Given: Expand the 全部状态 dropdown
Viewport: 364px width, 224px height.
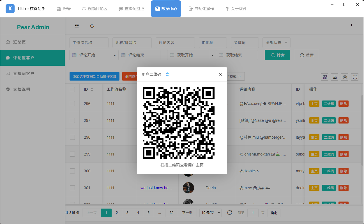Looking at the screenshot, I should (277, 43).
